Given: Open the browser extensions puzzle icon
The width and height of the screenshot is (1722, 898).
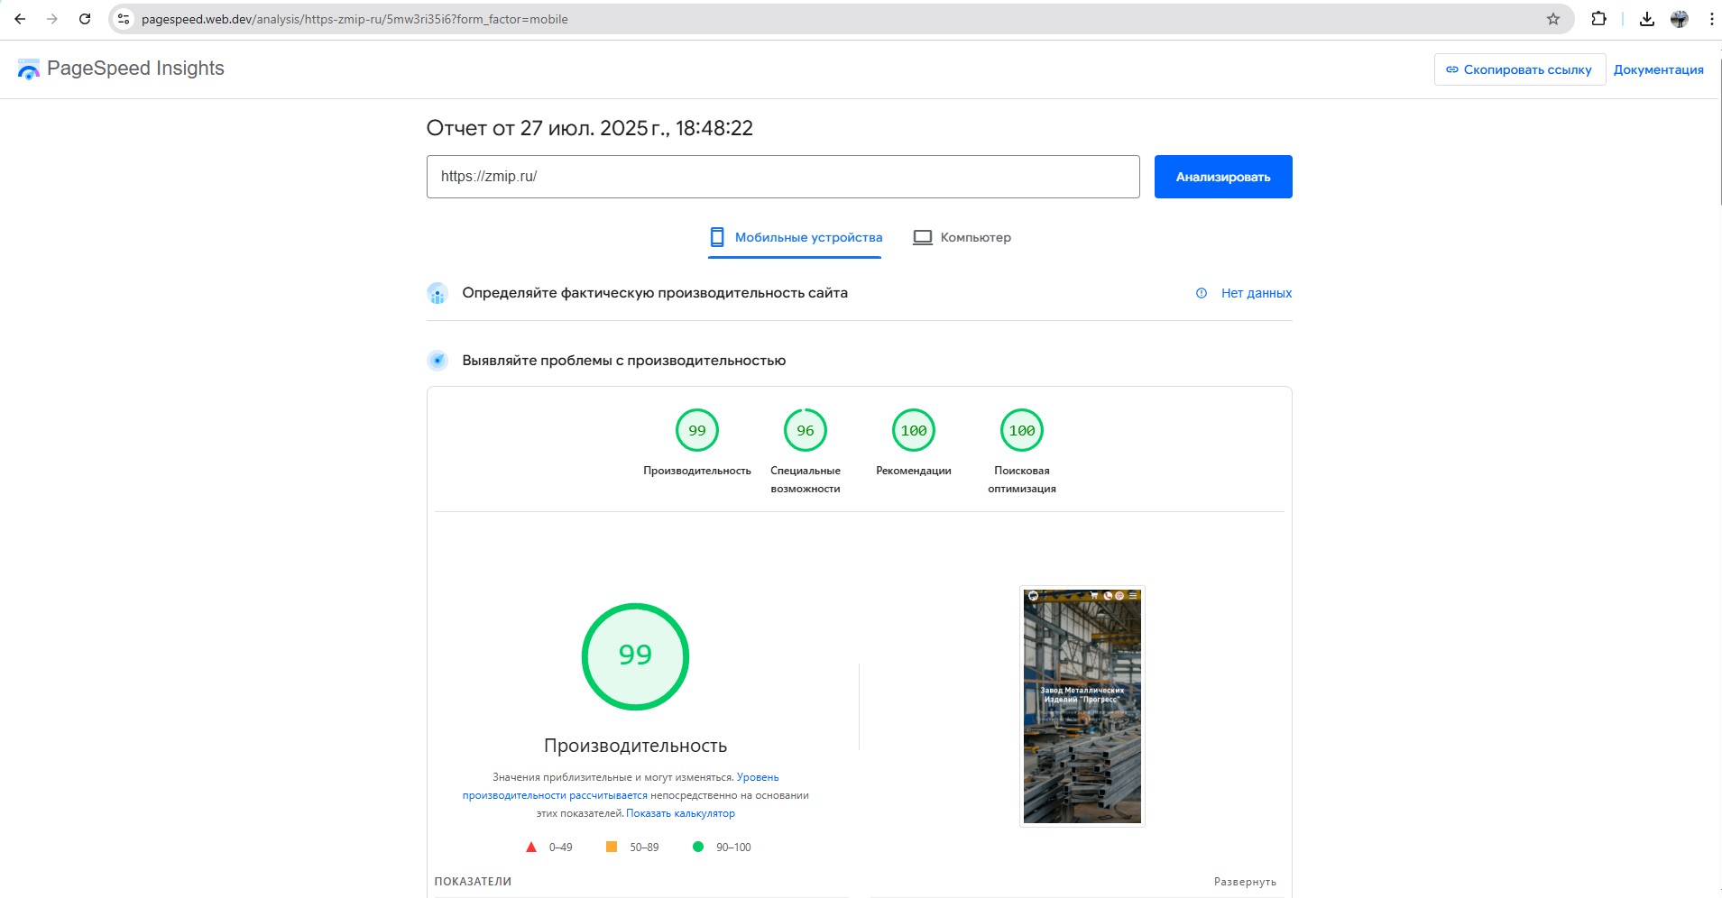Looking at the screenshot, I should pyautogui.click(x=1598, y=18).
